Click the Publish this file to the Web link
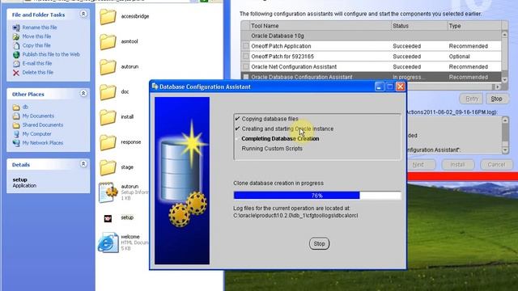The image size is (518, 291). [51, 54]
